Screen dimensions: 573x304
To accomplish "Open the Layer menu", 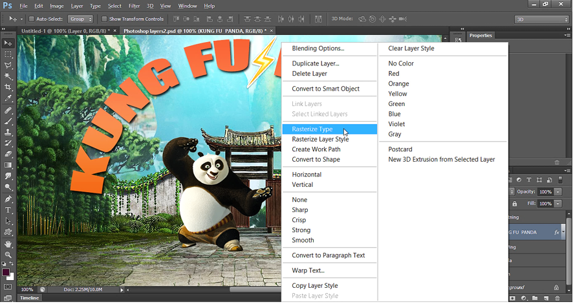I will pos(77,6).
